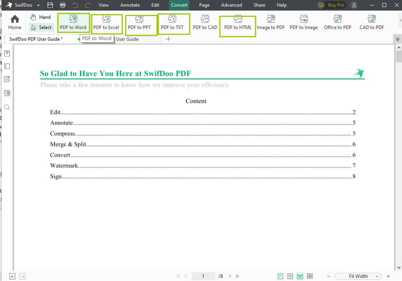Convert PDF to TXT

click(x=172, y=22)
